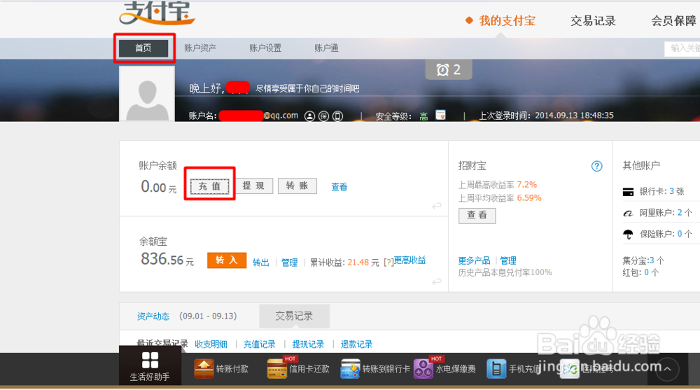
Task: Click the 集分宝 3 个 link
Action: (643, 260)
